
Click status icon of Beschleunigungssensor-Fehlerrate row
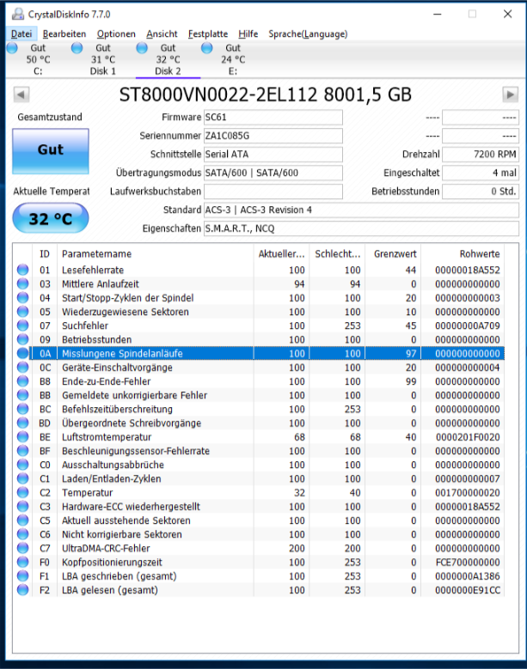[22, 451]
